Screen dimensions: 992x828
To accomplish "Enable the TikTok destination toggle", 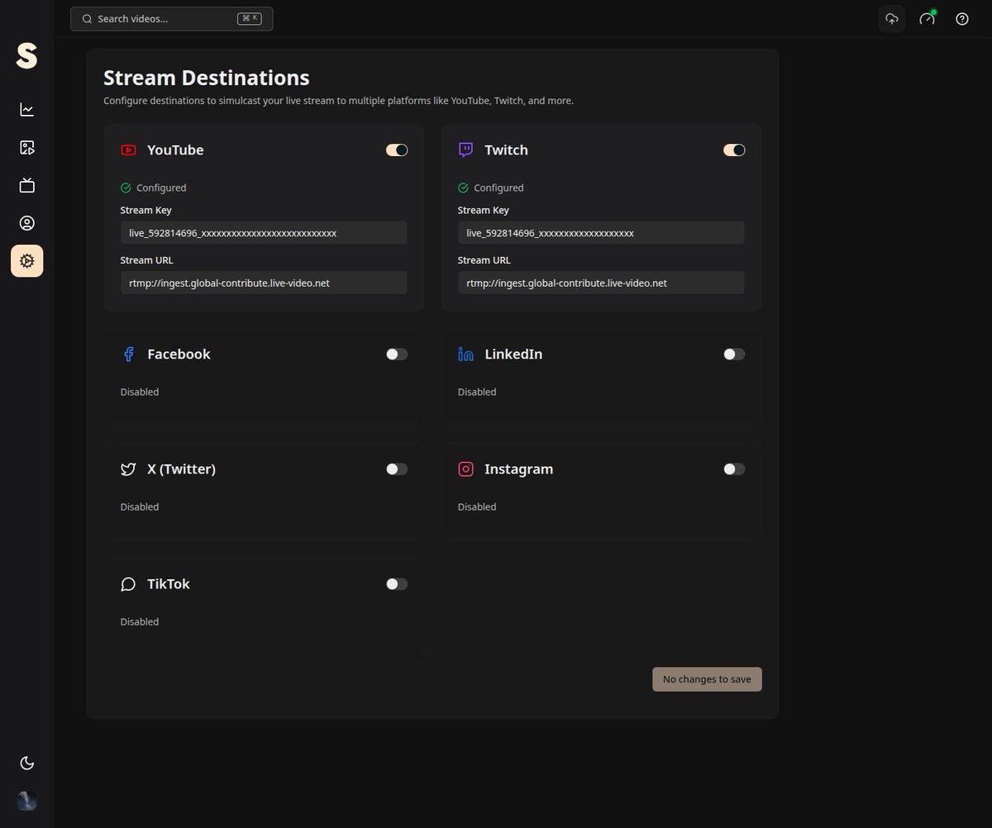I will tap(397, 584).
